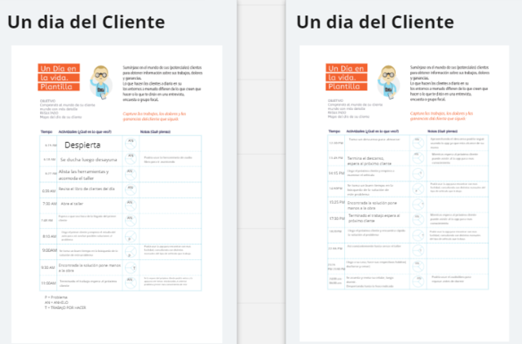The width and height of the screenshot is (522, 344).
Task: Click the 'T = TRABAJO POR HACER' legend line
Action: point(65,308)
